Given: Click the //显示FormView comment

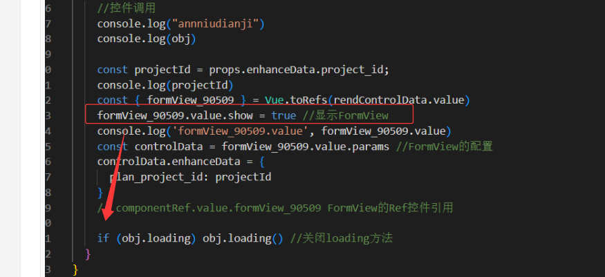Looking at the screenshot, I should [345, 115].
